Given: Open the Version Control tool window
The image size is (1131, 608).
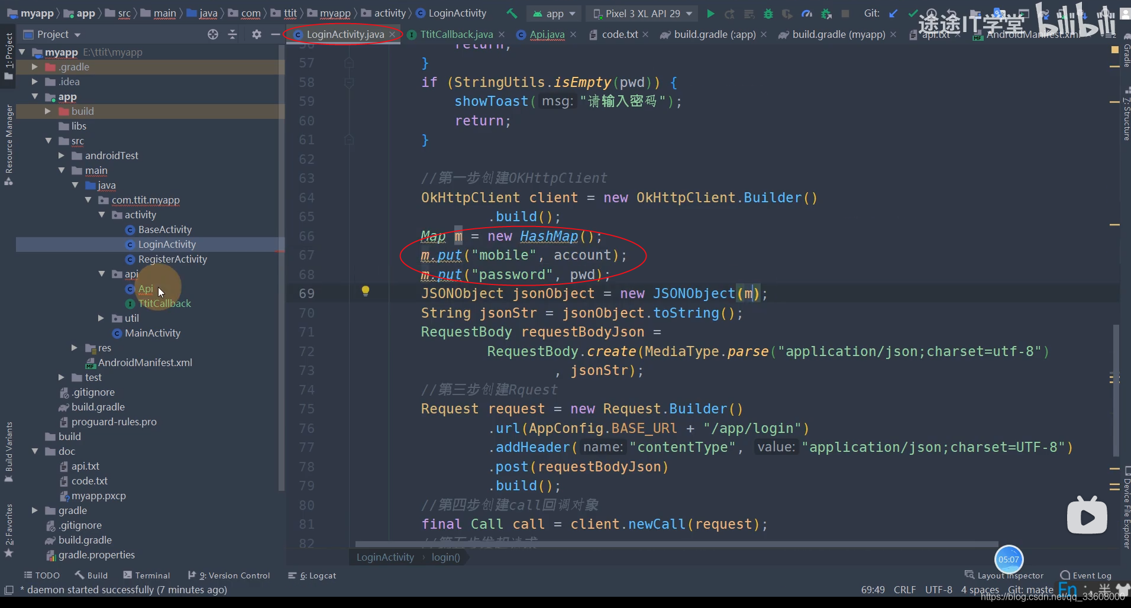Looking at the screenshot, I should pos(228,575).
